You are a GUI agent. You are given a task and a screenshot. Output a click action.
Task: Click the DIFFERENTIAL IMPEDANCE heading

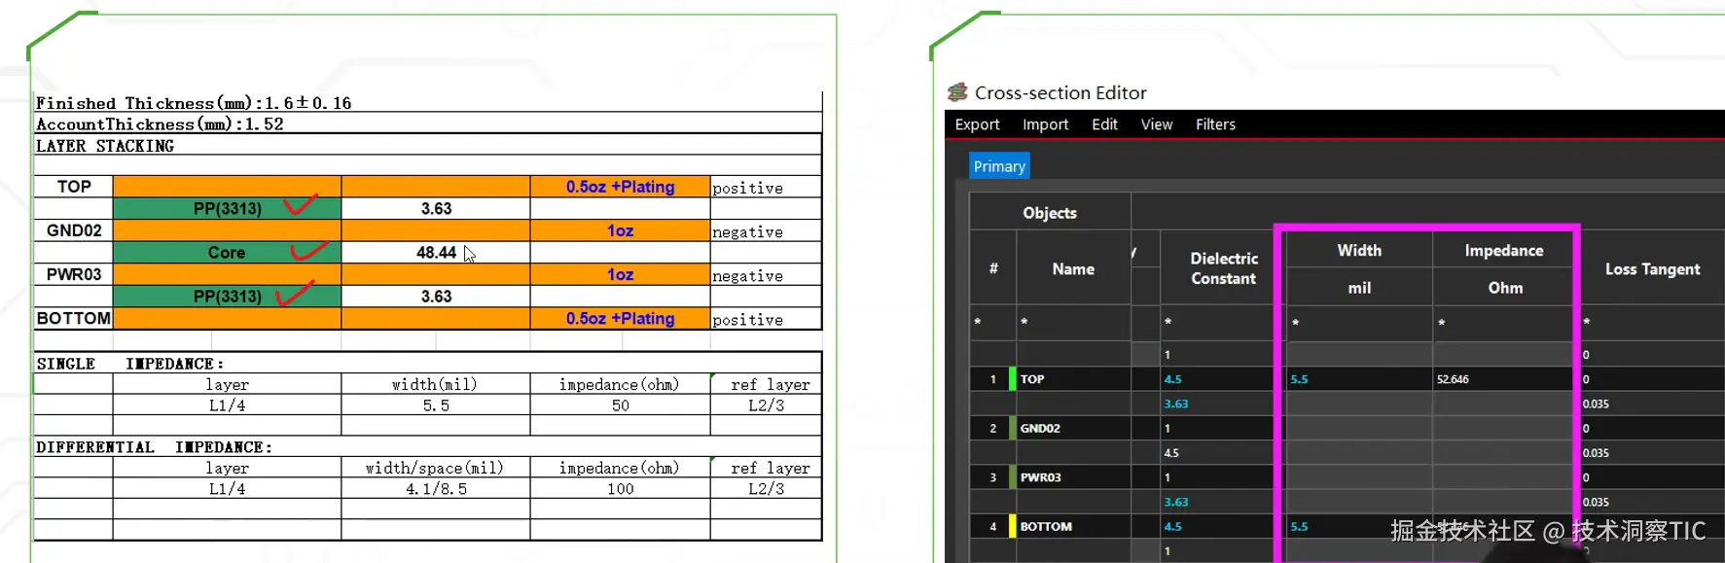(155, 447)
